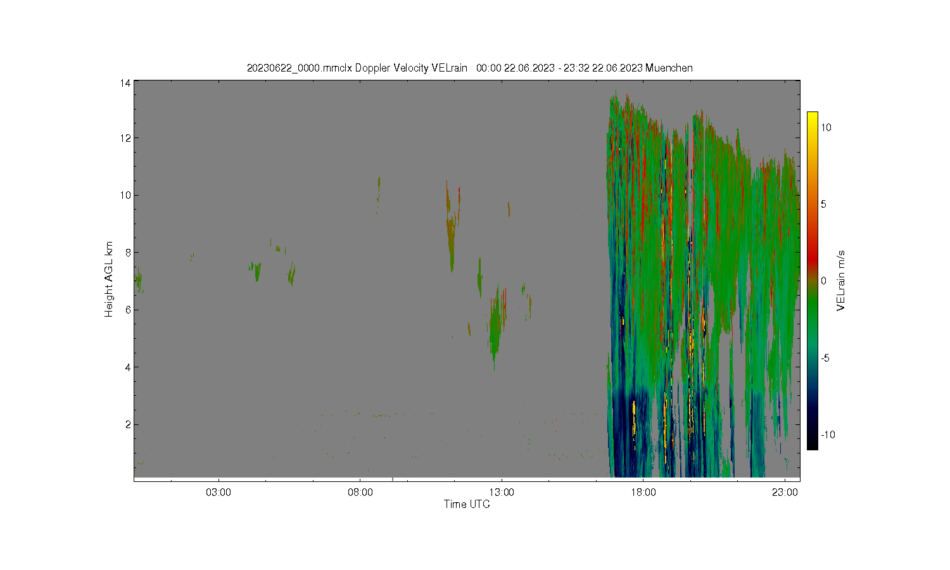950x570 pixels.
Task: Click the cloud echo at 5-6 km near 12:45
Action: point(495,326)
